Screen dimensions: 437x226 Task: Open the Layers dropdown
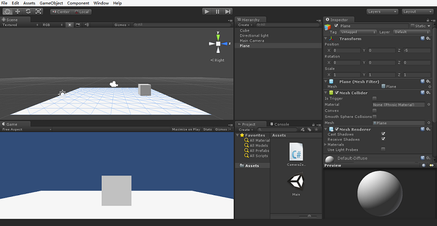[x=382, y=12]
